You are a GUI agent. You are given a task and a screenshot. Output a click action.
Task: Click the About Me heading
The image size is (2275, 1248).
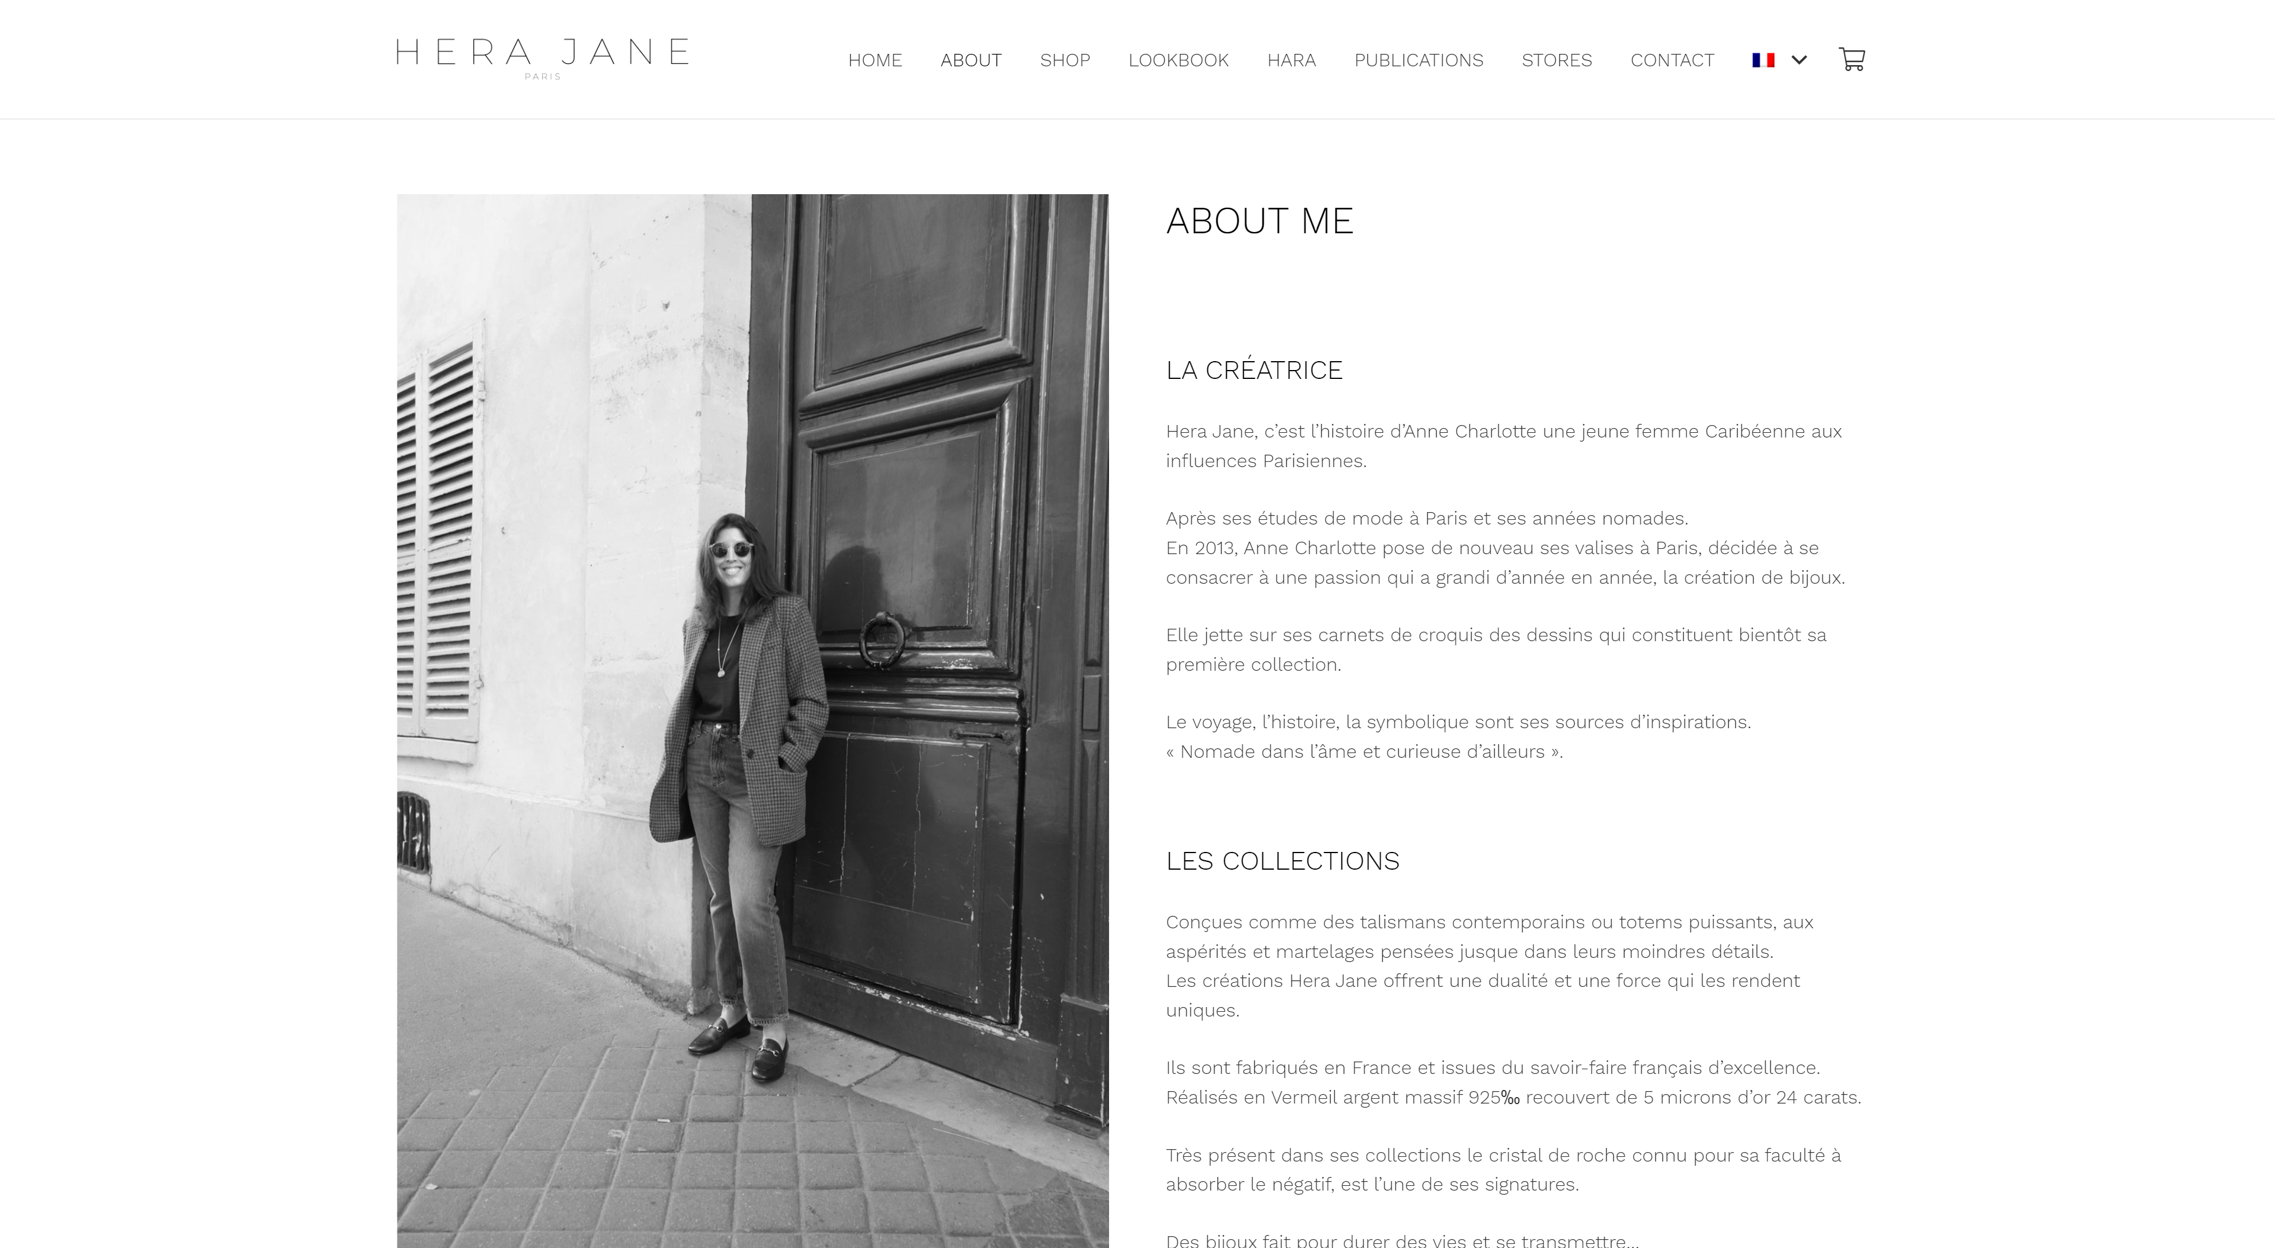(1260, 221)
